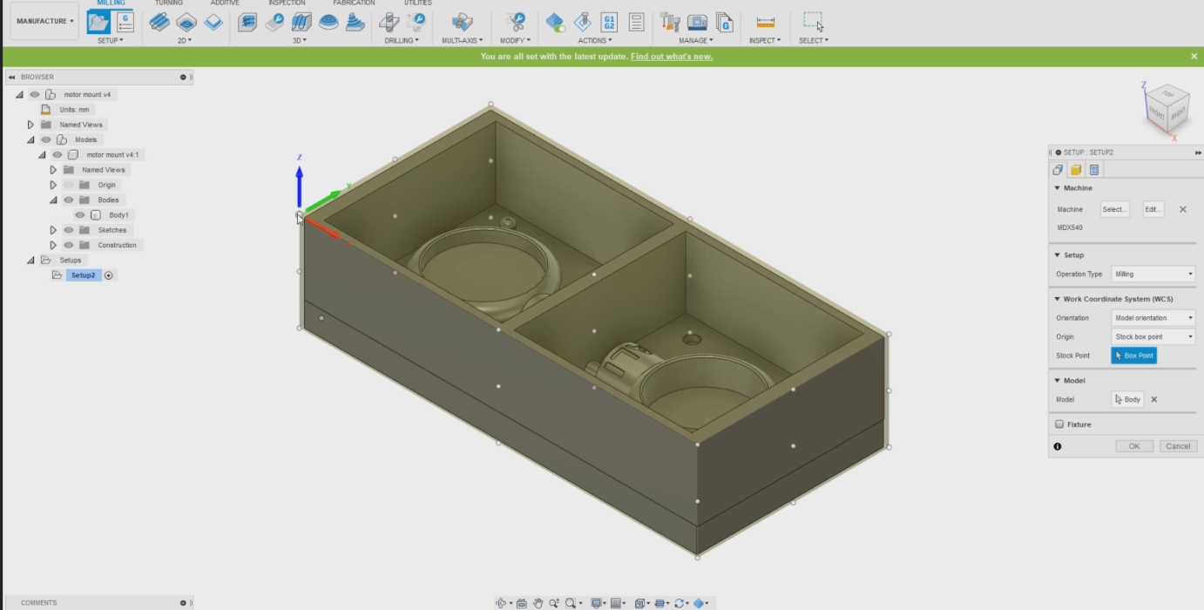Screen dimensions: 1204x610
Task: Click the Machine Select... button
Action: (1114, 209)
